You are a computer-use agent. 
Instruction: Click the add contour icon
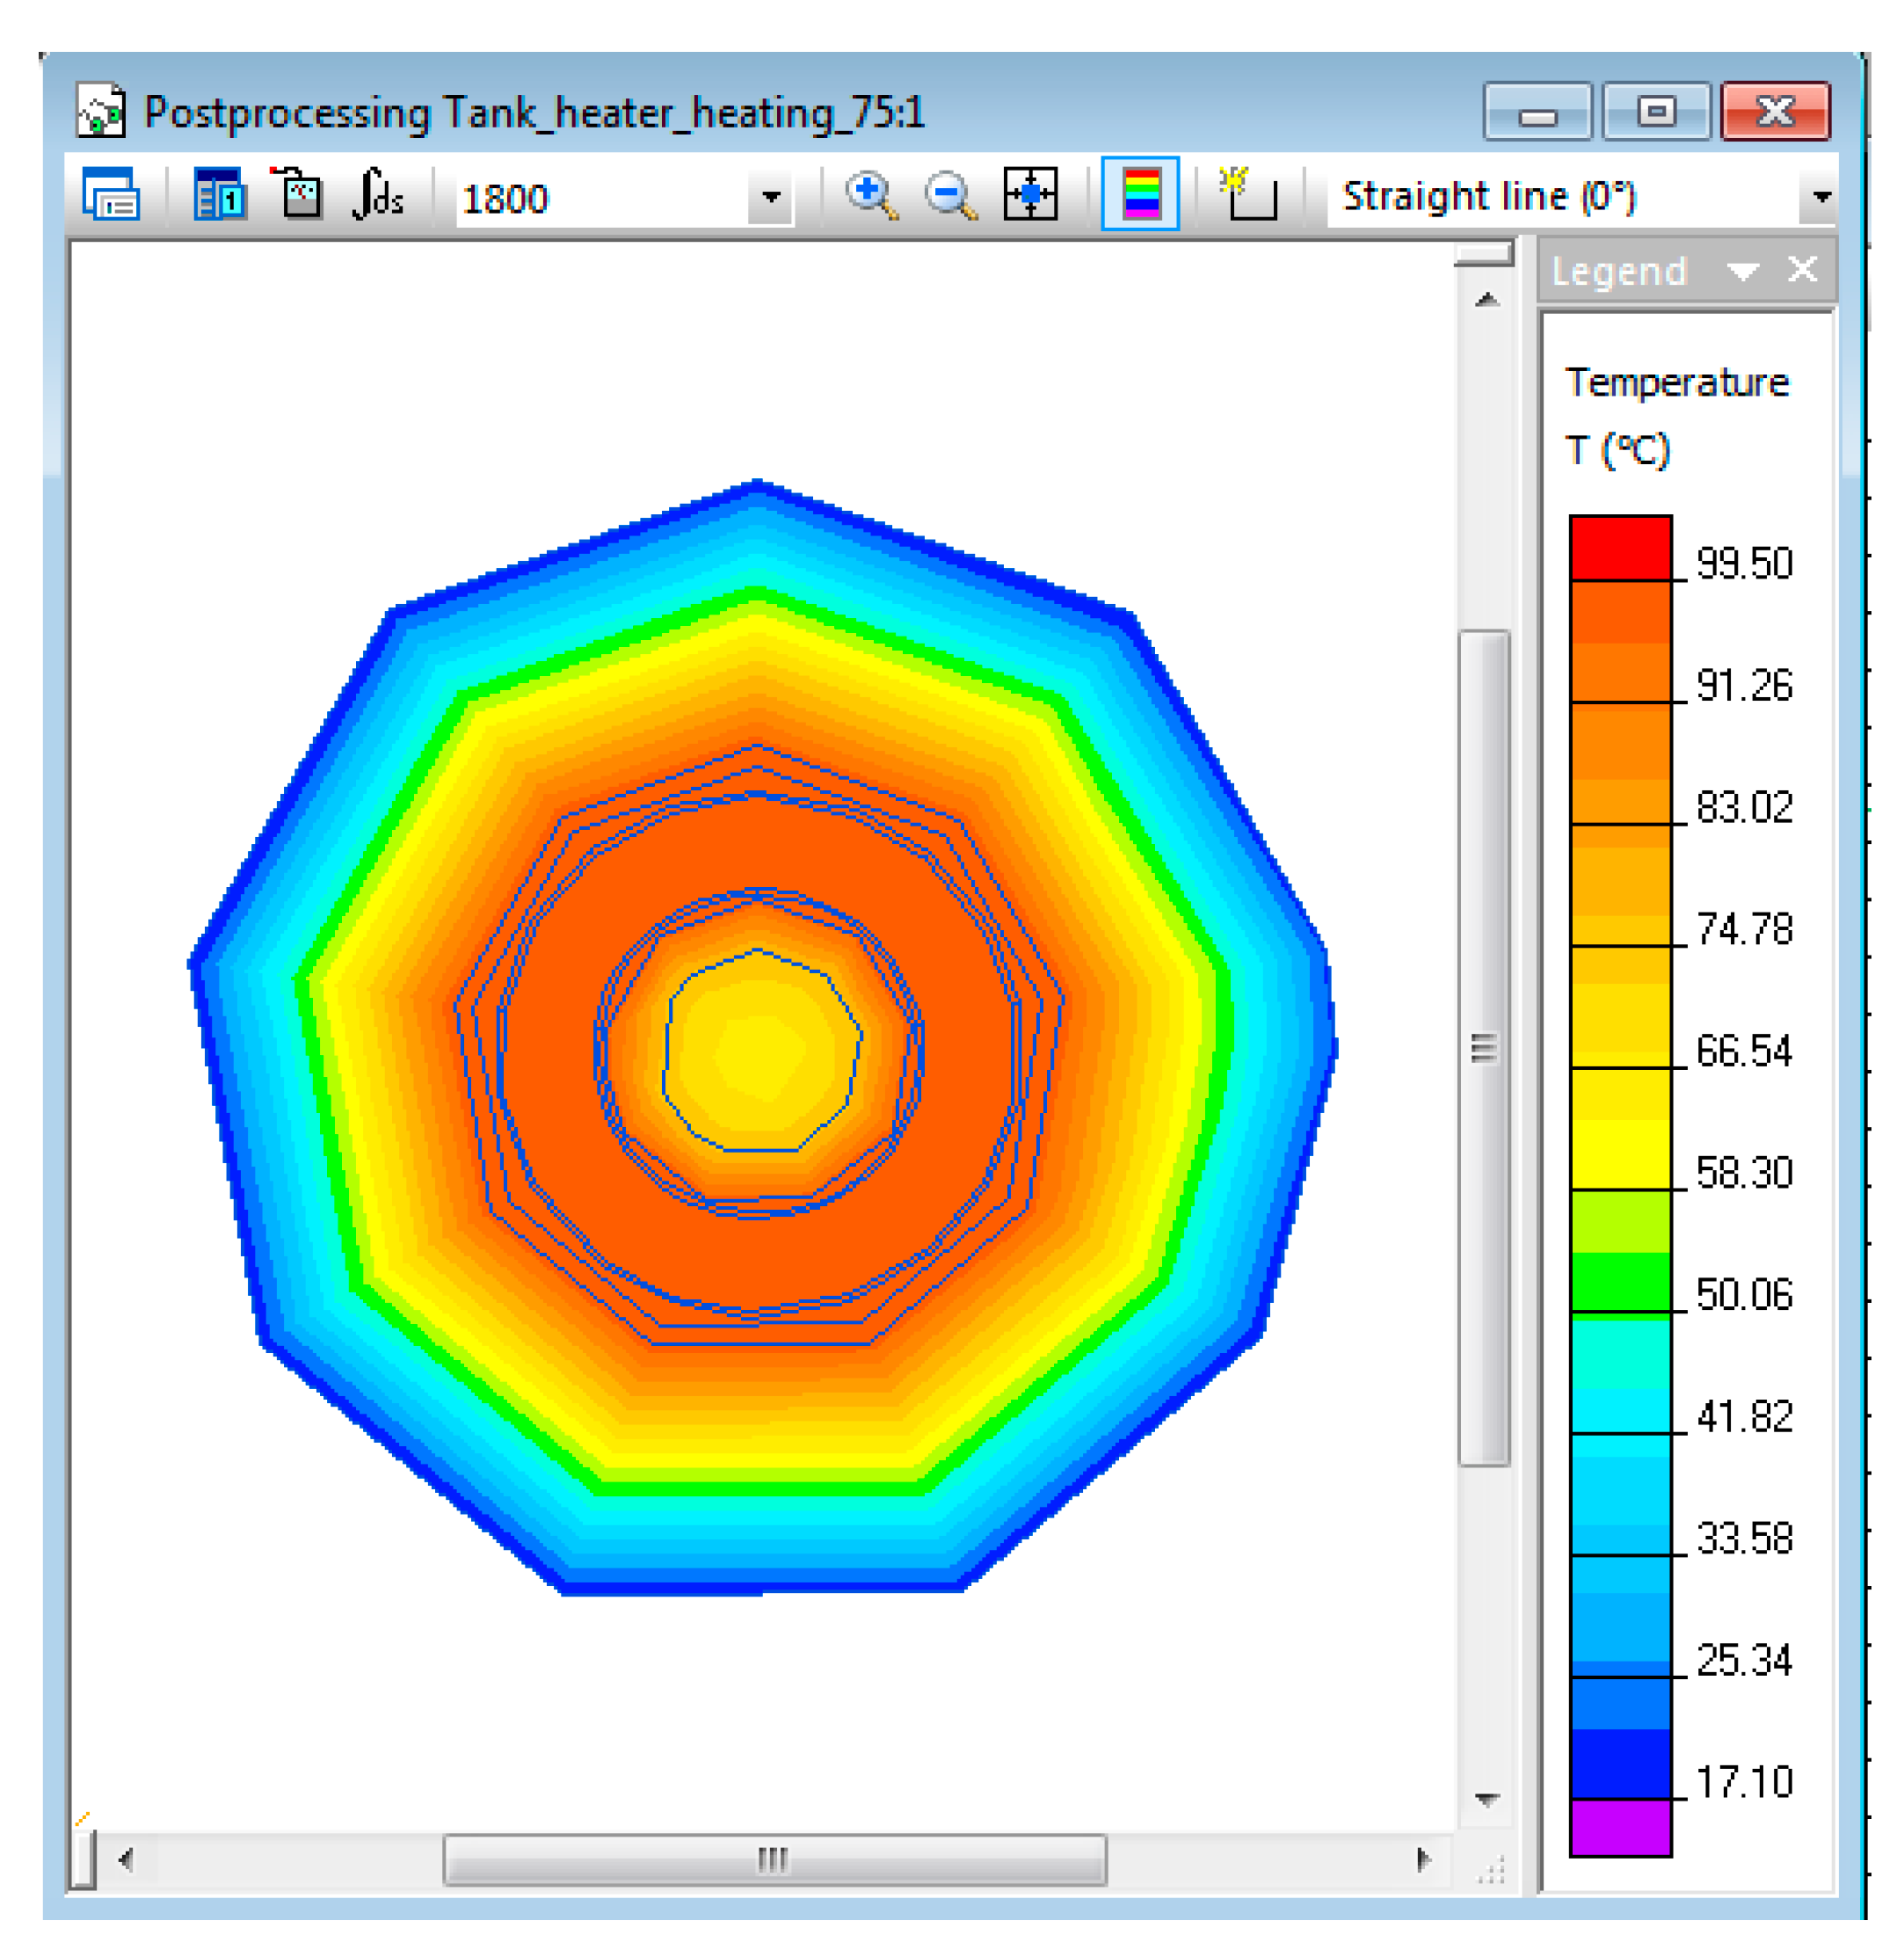pyautogui.click(x=1248, y=194)
